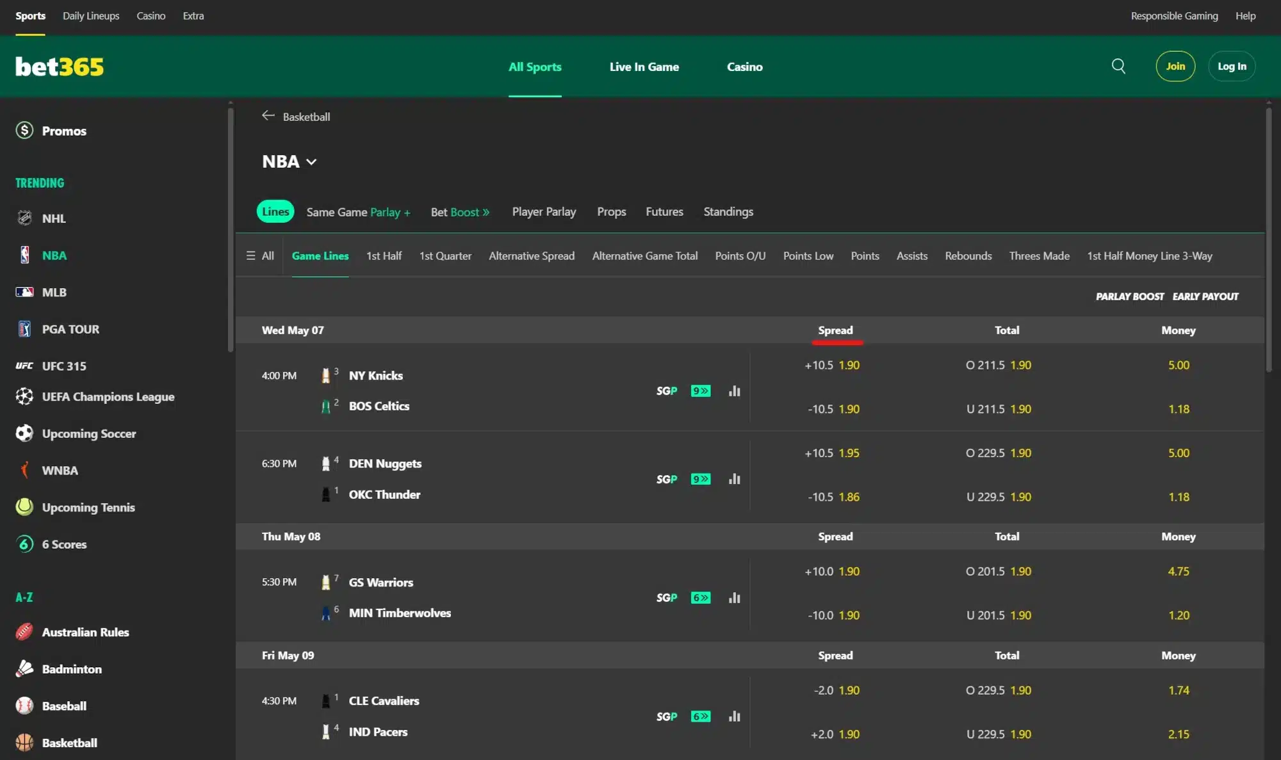This screenshot has width=1281, height=760.
Task: Open the Help link
Action: click(x=1245, y=15)
